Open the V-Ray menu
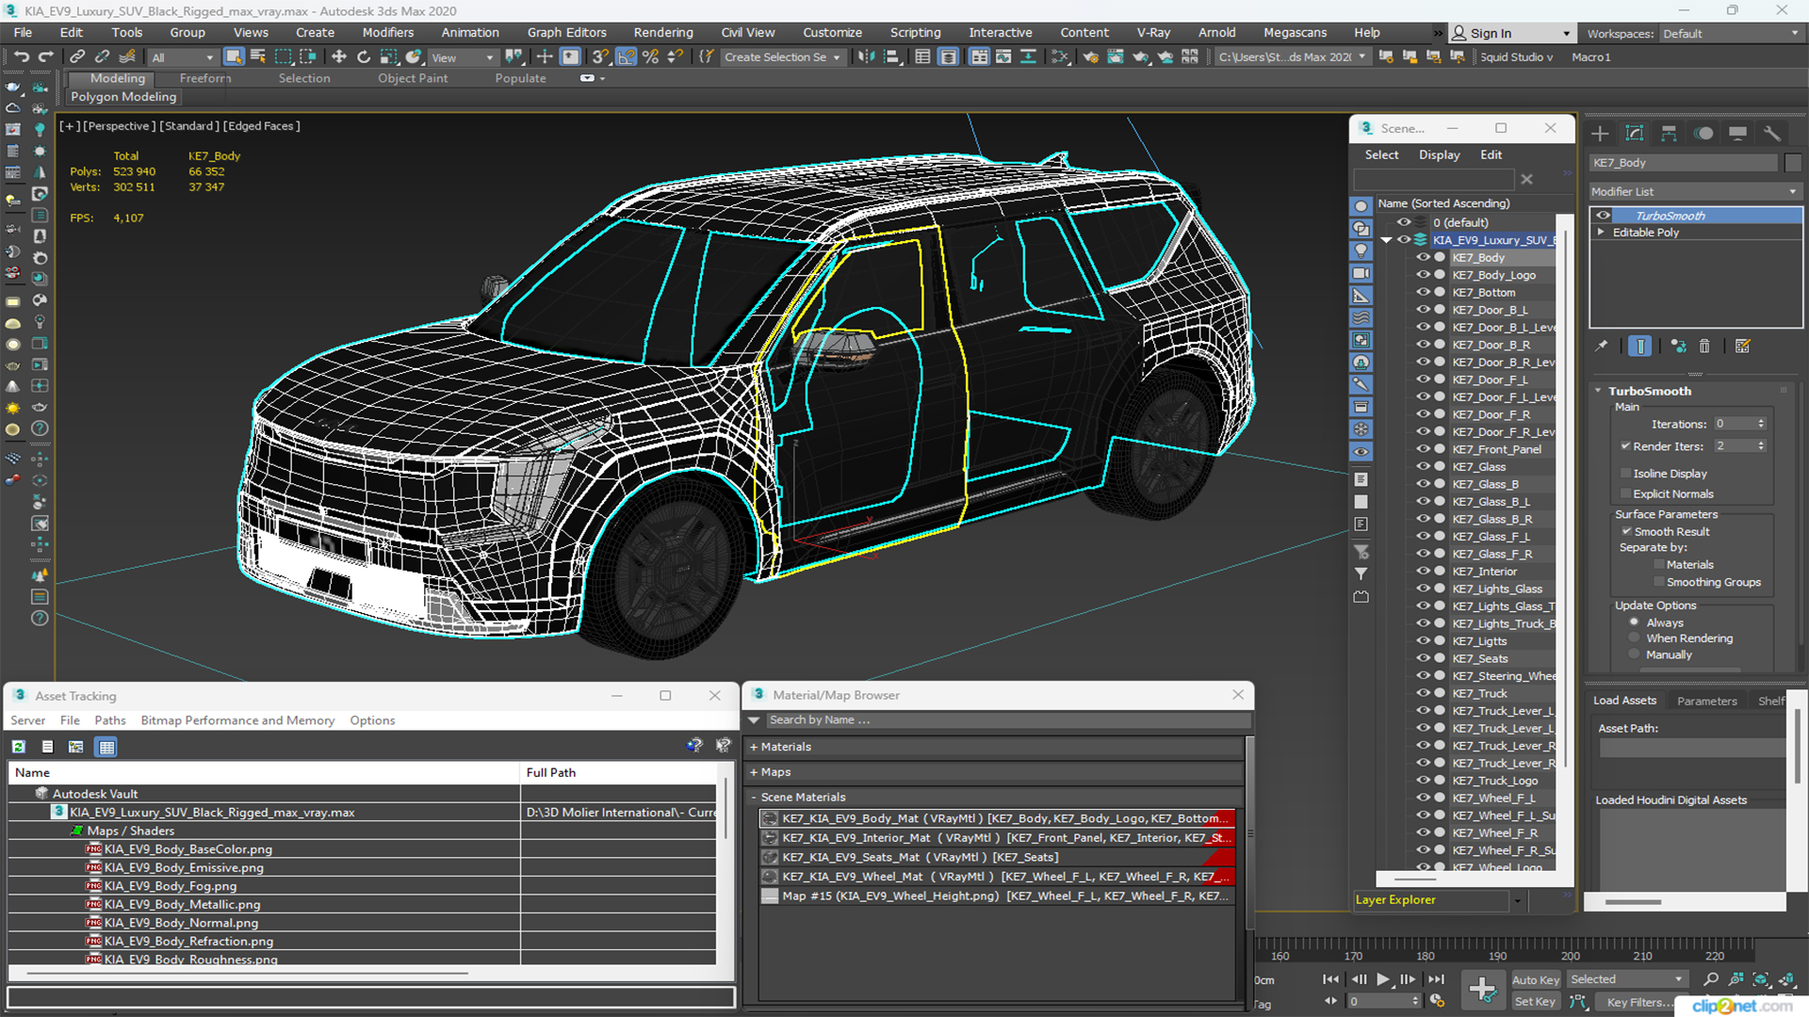The width and height of the screenshot is (1809, 1017). (x=1153, y=32)
